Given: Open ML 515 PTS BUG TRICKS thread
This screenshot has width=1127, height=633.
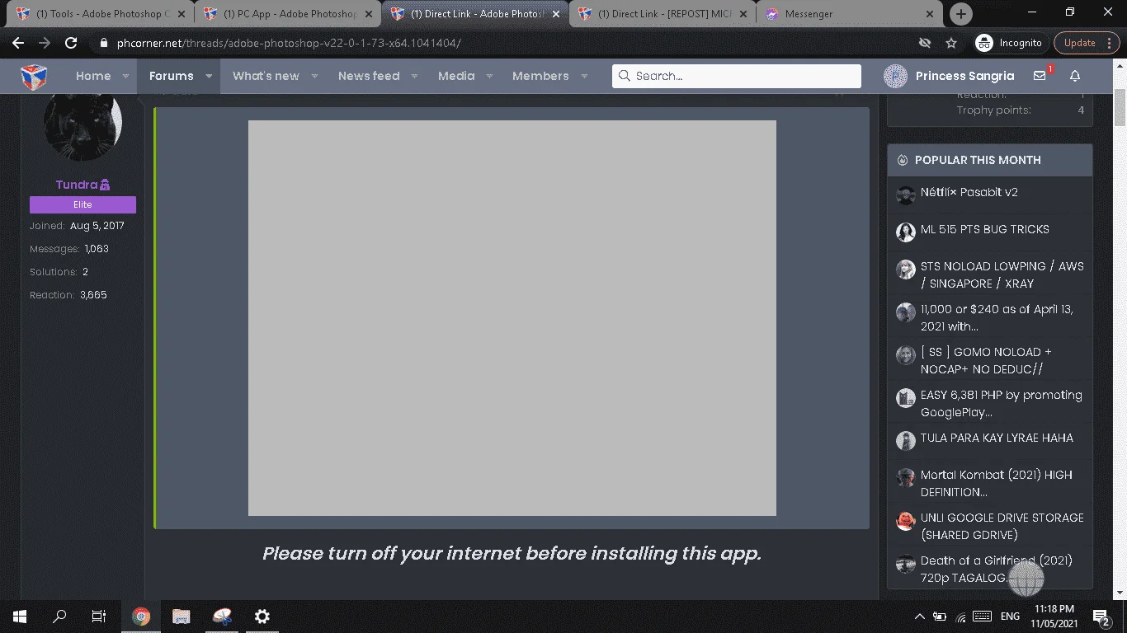Looking at the screenshot, I should pos(984,229).
